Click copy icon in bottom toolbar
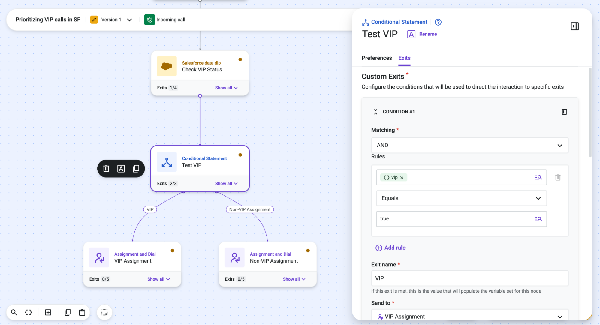 point(68,312)
